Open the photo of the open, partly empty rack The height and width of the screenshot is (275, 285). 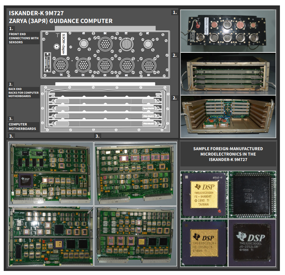click(x=228, y=116)
